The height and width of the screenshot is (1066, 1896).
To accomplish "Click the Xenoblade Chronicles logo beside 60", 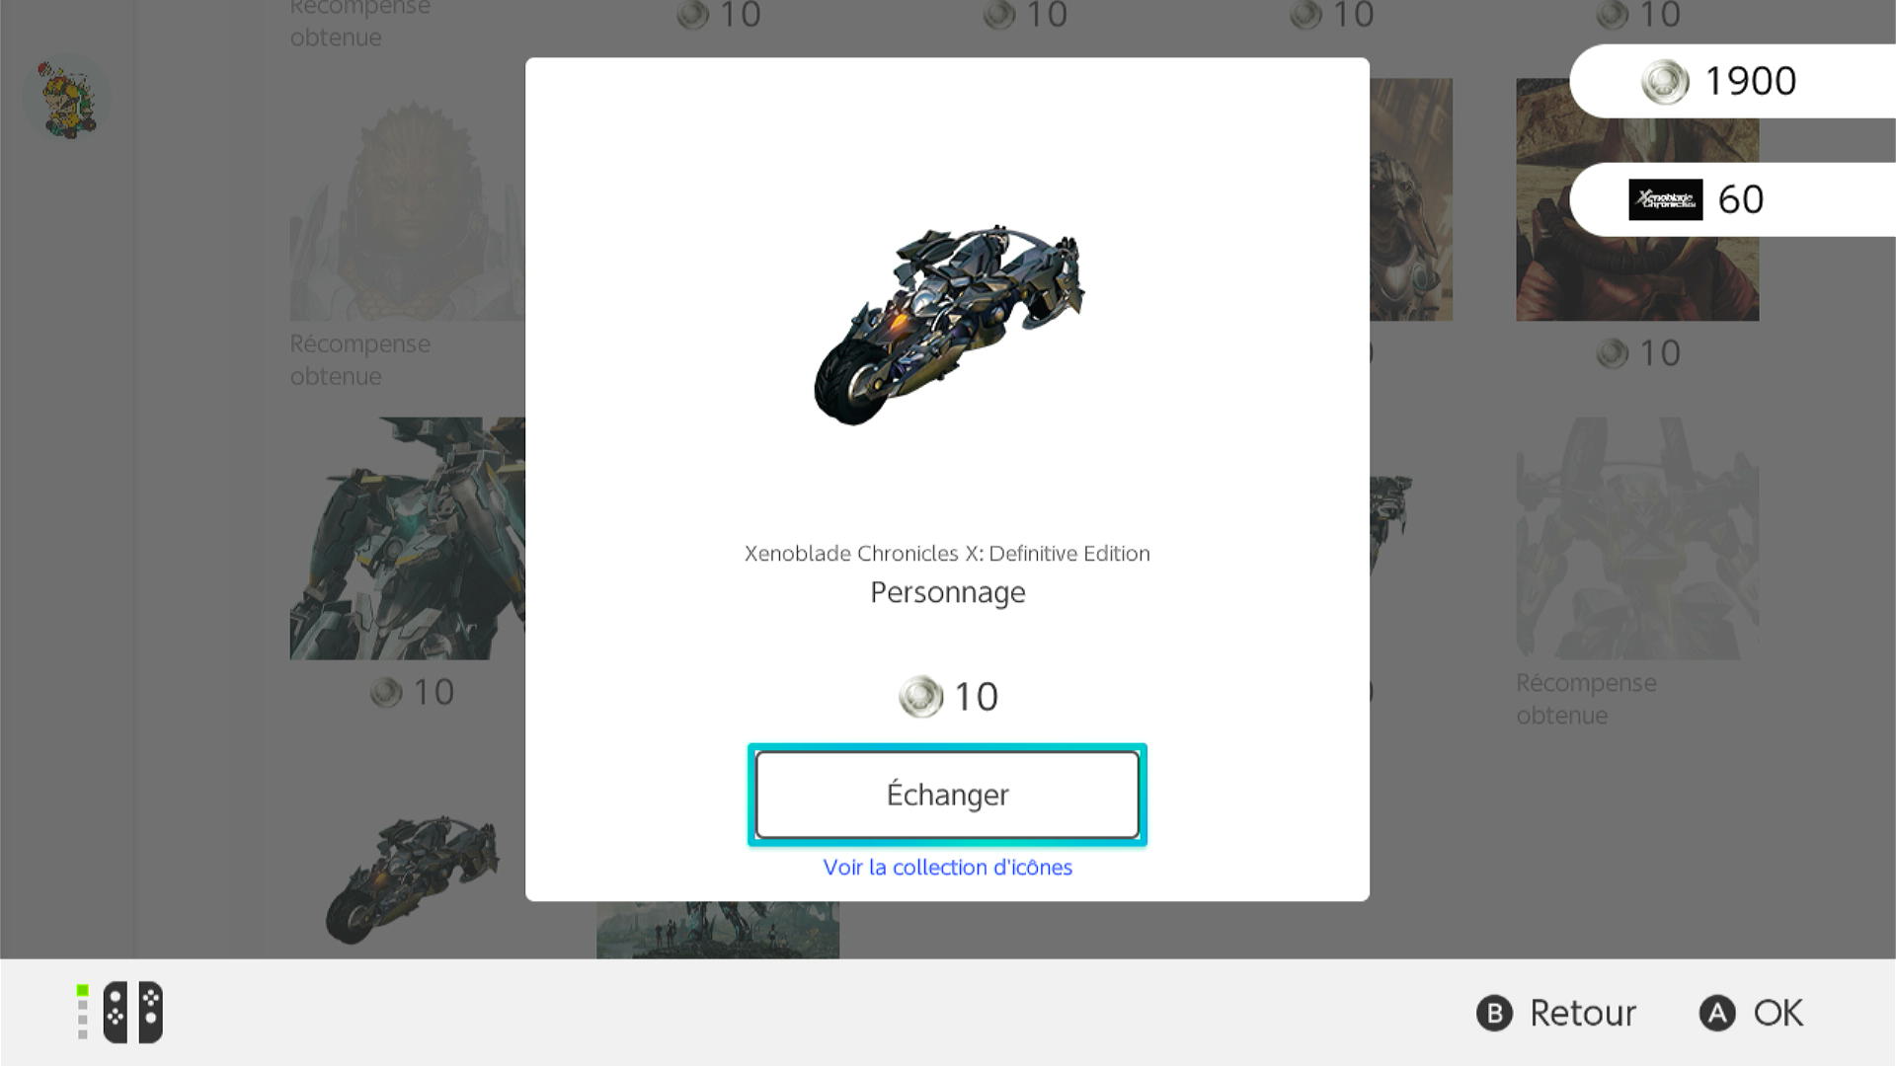I will (x=1665, y=199).
